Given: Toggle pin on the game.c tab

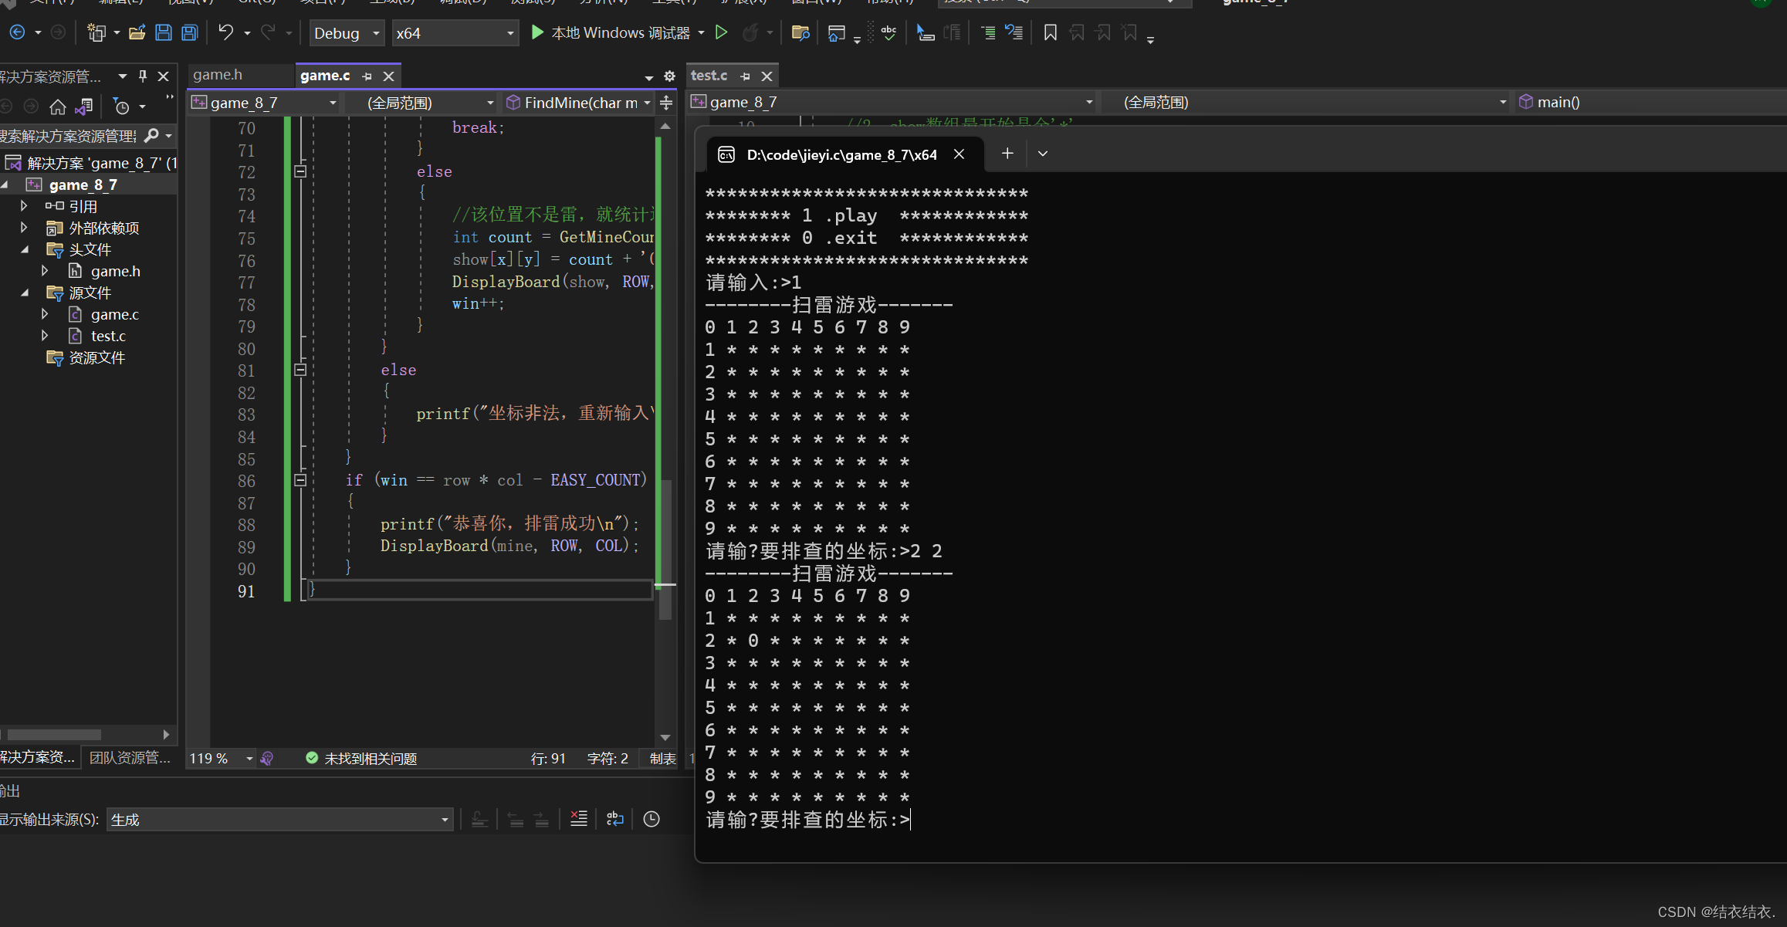Looking at the screenshot, I should tap(367, 76).
